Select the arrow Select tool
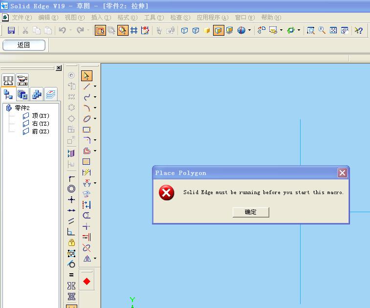Viewport: 370px width, 308px height. 87,76
